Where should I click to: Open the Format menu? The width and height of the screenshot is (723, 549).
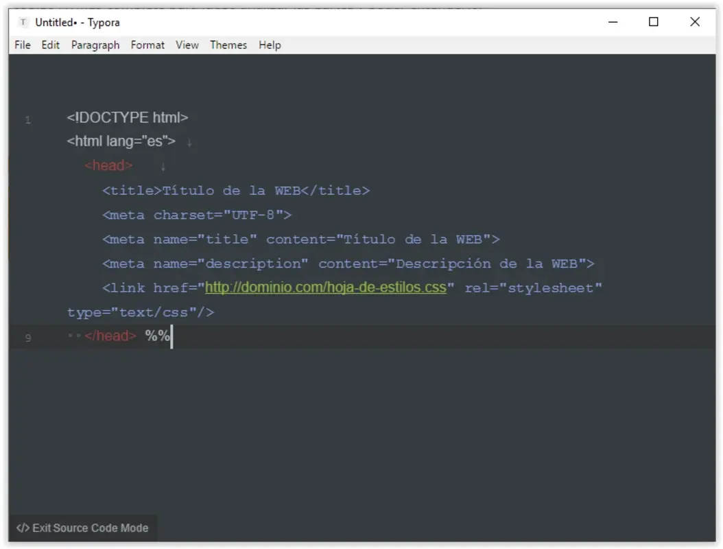[147, 45]
